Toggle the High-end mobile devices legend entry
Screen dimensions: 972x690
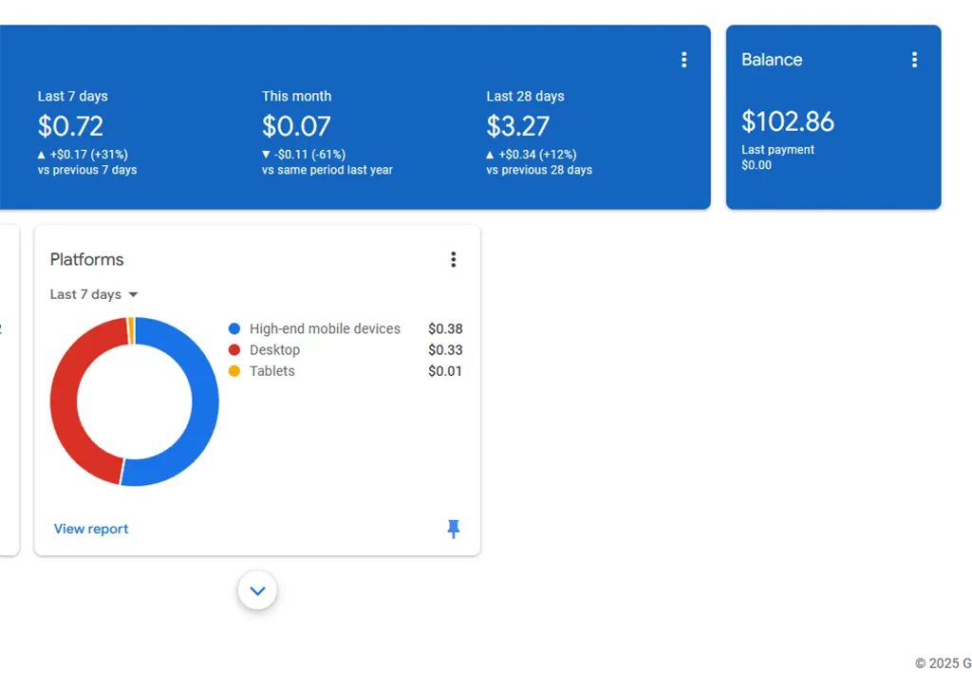pyautogui.click(x=324, y=328)
